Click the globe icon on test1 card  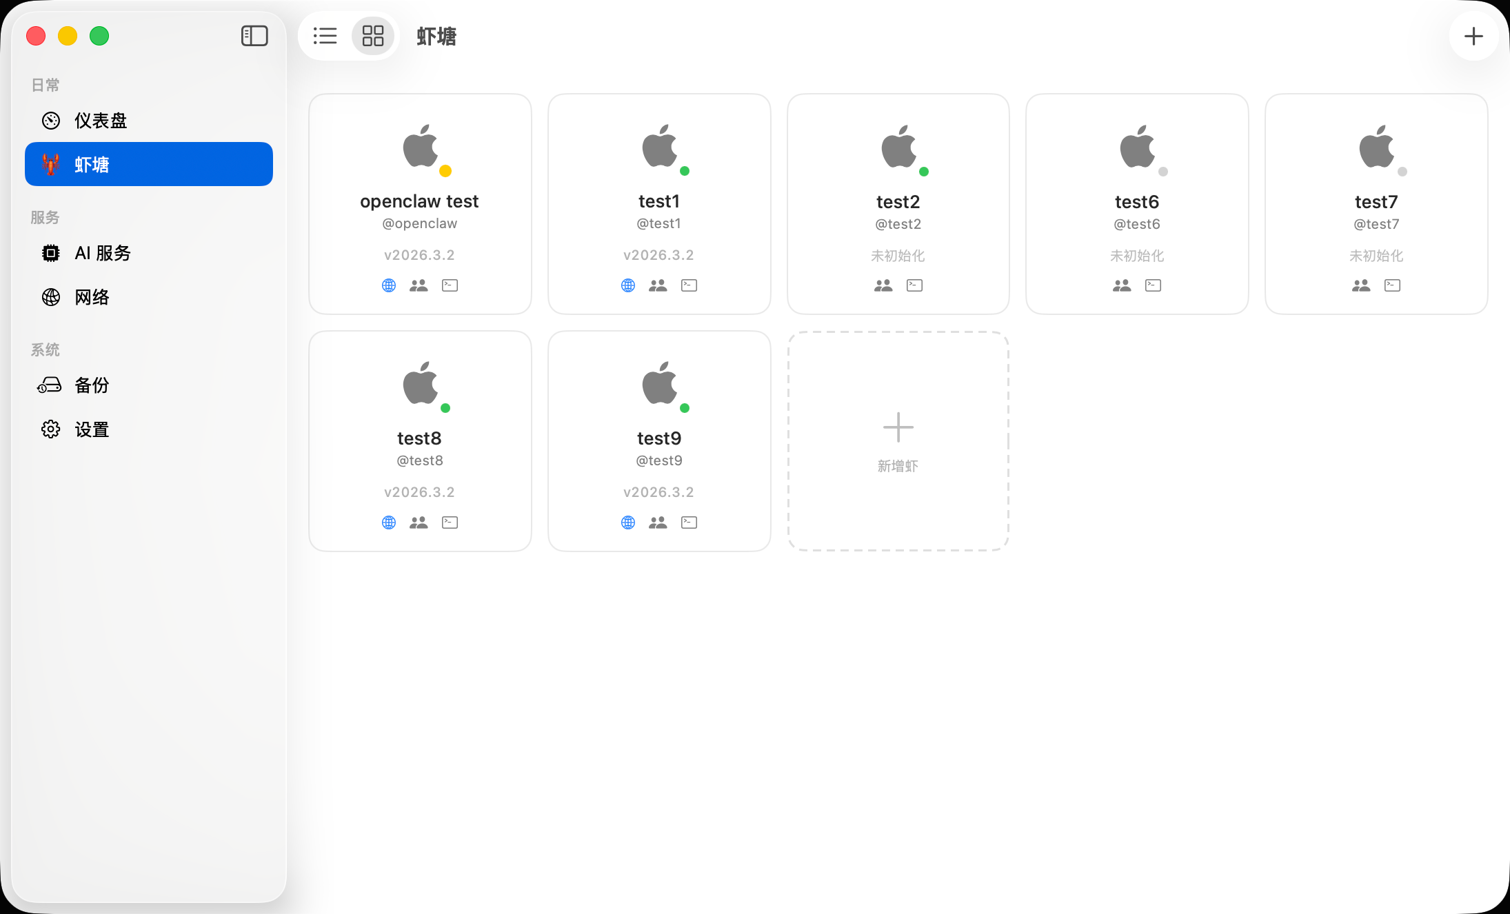pyautogui.click(x=628, y=285)
